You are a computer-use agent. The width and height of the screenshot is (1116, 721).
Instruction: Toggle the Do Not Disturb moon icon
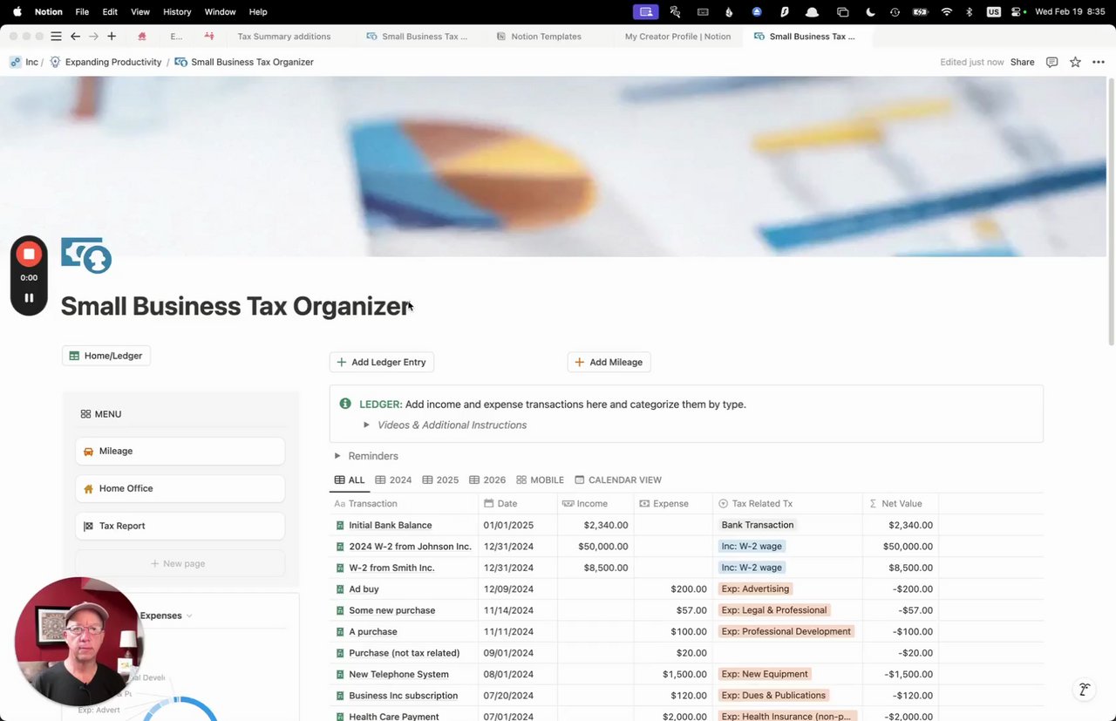(x=870, y=12)
